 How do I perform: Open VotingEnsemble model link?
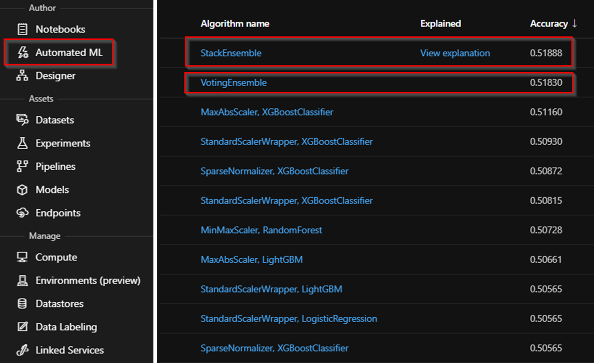(234, 83)
